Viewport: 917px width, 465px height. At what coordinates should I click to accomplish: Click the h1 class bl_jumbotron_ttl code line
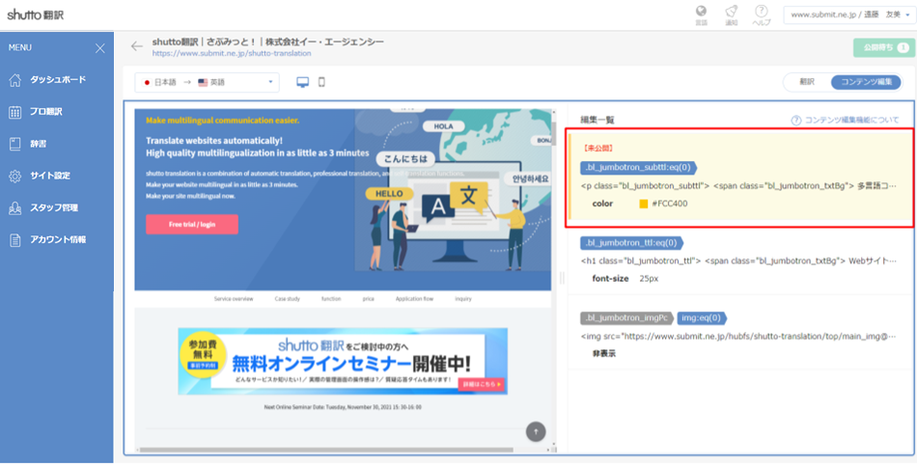[x=738, y=261]
